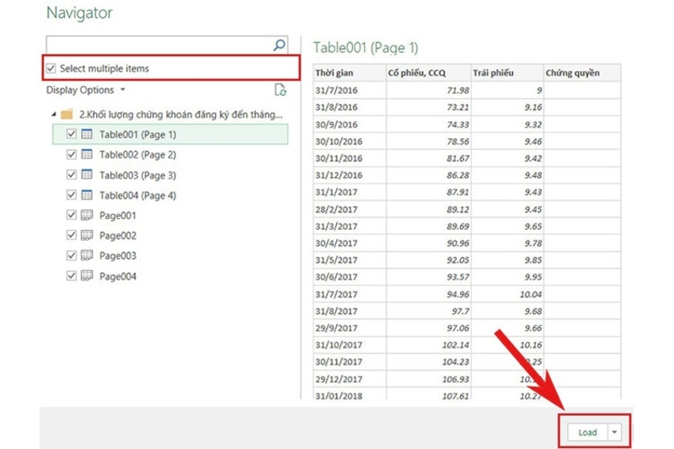
Task: Click the Table001 table icon
Action: [x=87, y=134]
